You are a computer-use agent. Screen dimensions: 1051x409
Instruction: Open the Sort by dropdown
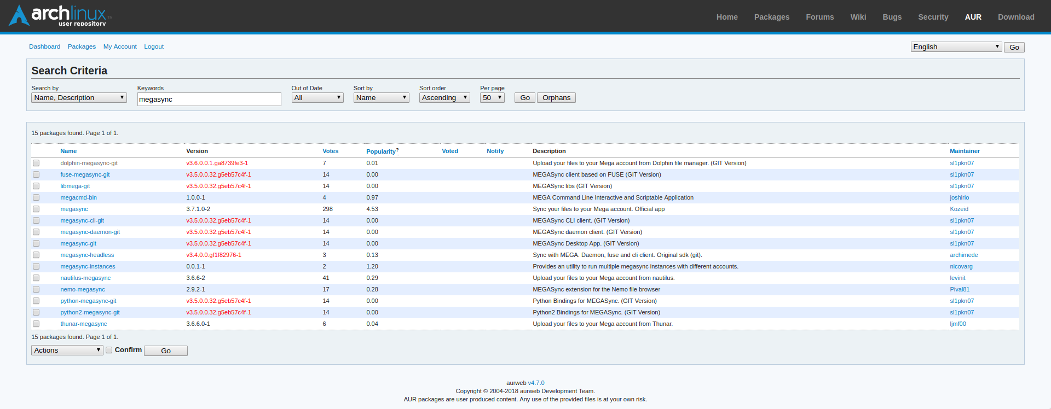click(x=382, y=98)
